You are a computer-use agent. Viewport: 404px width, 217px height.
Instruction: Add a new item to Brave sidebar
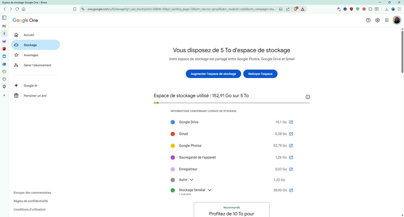coord(4,96)
